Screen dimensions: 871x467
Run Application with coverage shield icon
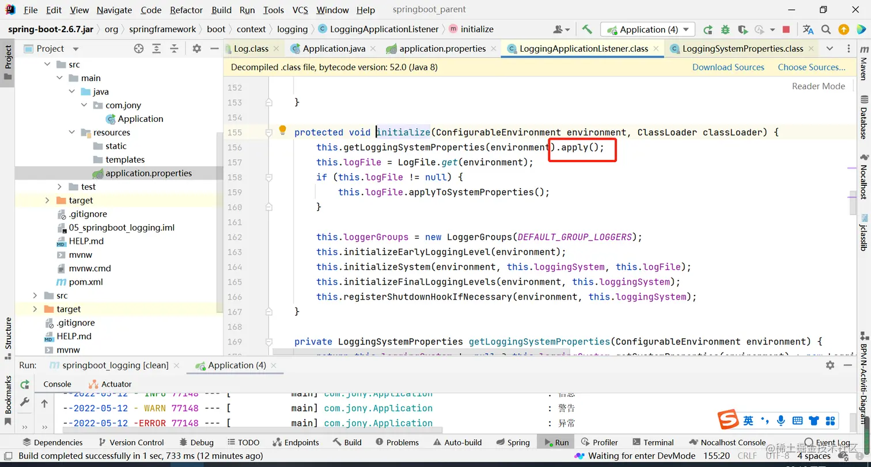click(x=743, y=29)
